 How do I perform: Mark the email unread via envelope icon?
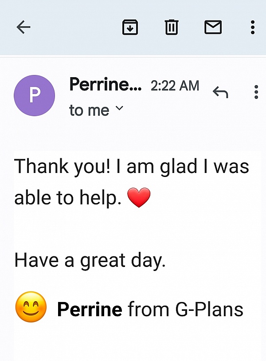point(213,27)
